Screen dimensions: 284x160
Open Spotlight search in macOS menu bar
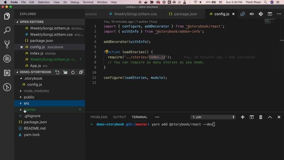265,2
